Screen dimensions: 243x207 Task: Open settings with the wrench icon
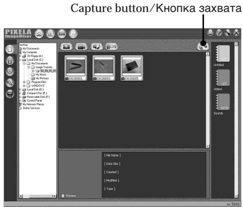pyautogui.click(x=227, y=33)
